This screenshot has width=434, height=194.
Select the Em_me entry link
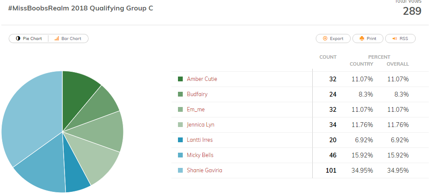coord(196,110)
